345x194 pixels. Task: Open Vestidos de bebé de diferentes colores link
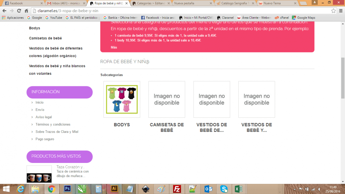56,52
